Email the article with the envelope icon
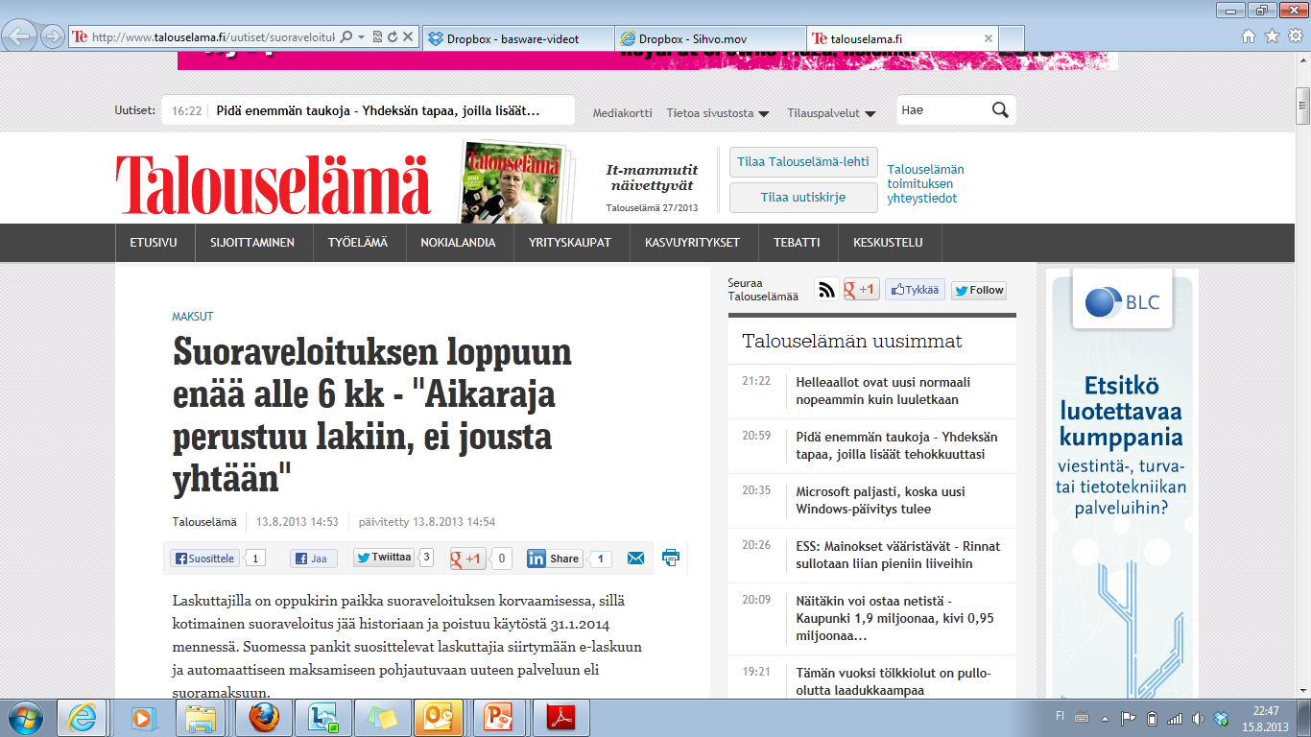The width and height of the screenshot is (1311, 737). click(x=635, y=559)
